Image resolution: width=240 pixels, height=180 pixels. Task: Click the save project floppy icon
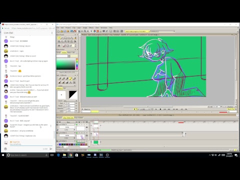pyautogui.click(x=65, y=31)
